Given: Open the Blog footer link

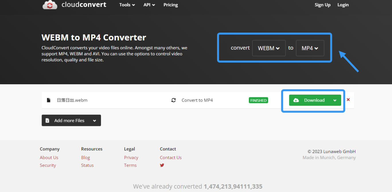Looking at the screenshot, I should tap(85, 157).
